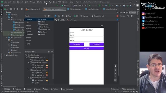This screenshot has height=93, width=166.
Task: Click the Clear Constraints icon
Action: tap(68, 20)
